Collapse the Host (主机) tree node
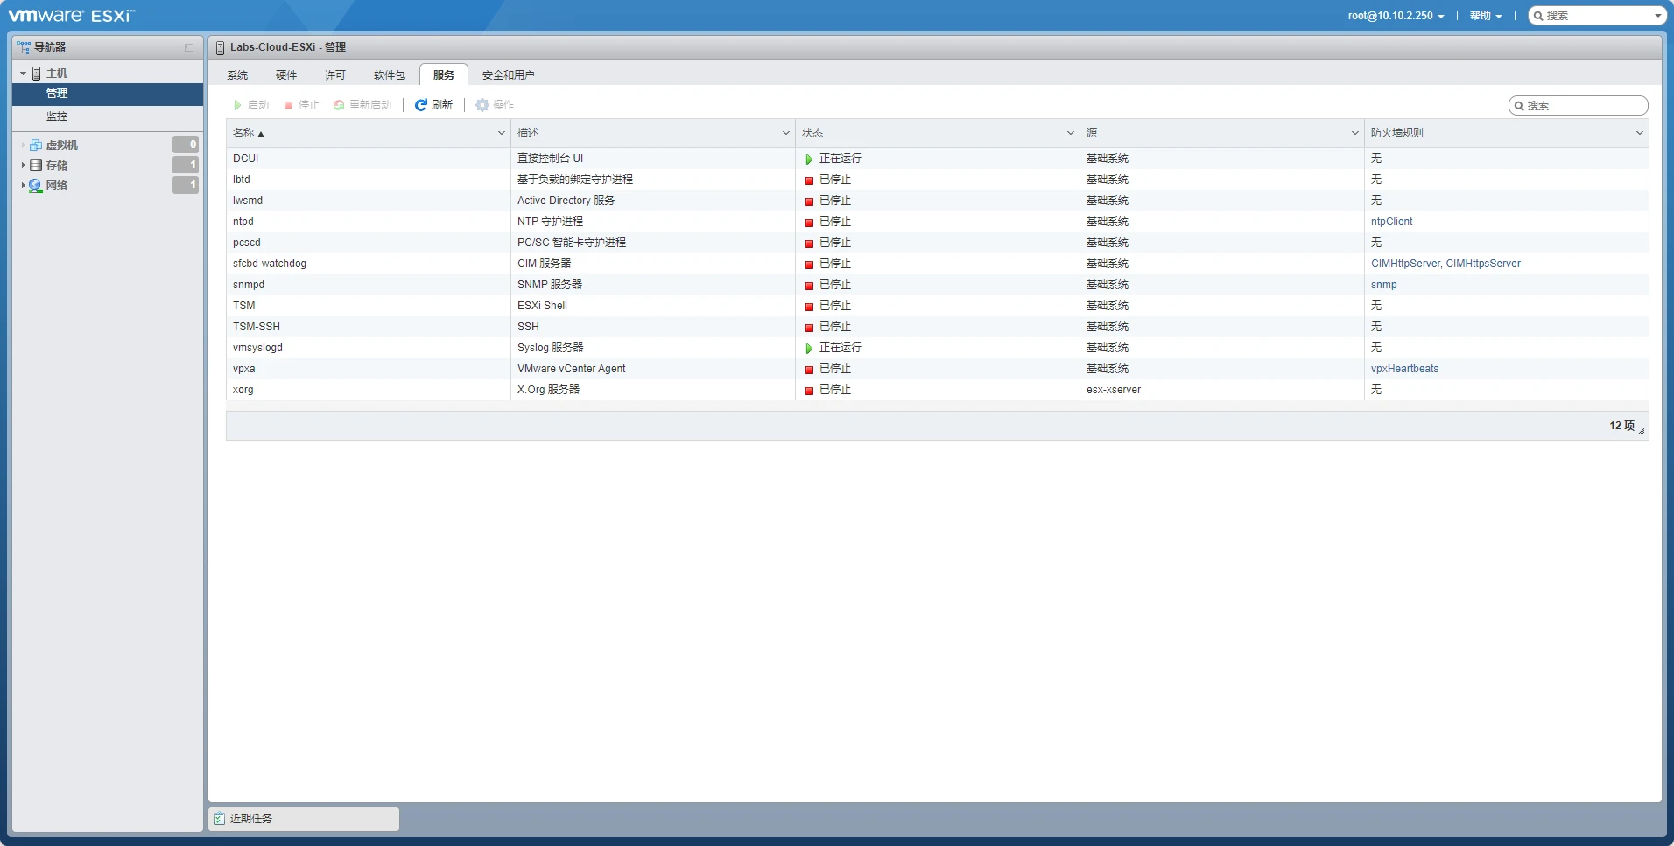 (23, 74)
